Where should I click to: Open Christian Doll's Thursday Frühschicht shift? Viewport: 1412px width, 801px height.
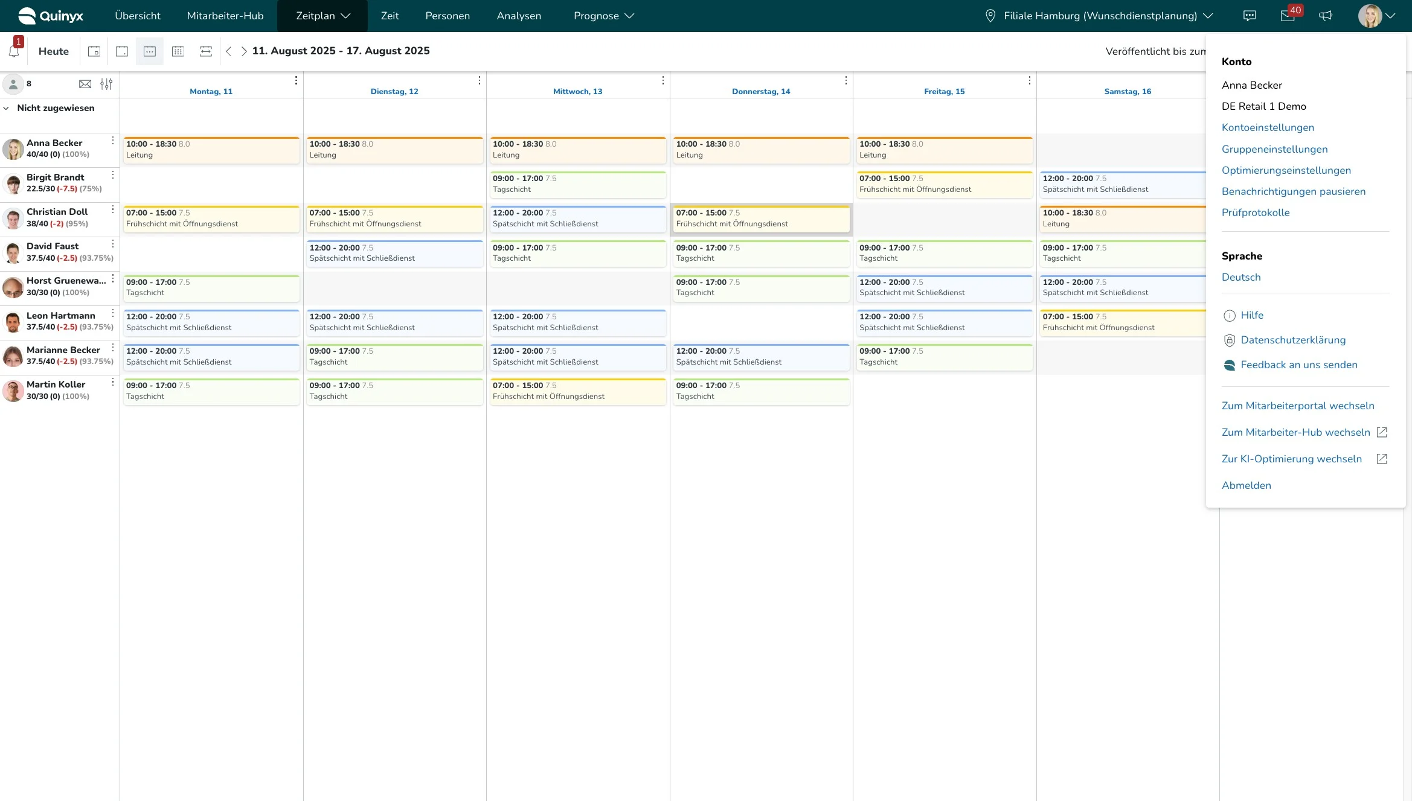tap(760, 219)
